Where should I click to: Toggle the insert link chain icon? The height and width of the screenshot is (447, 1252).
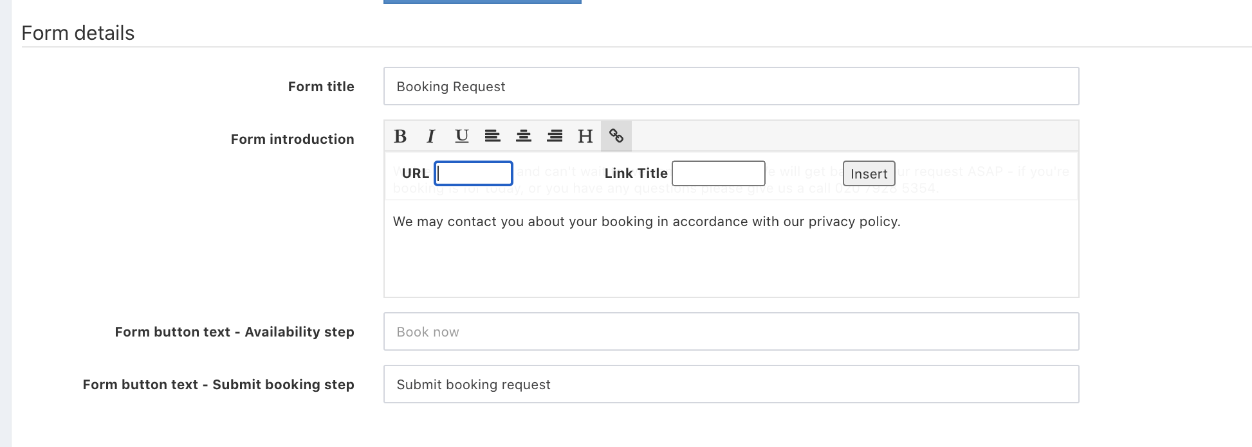coord(616,136)
